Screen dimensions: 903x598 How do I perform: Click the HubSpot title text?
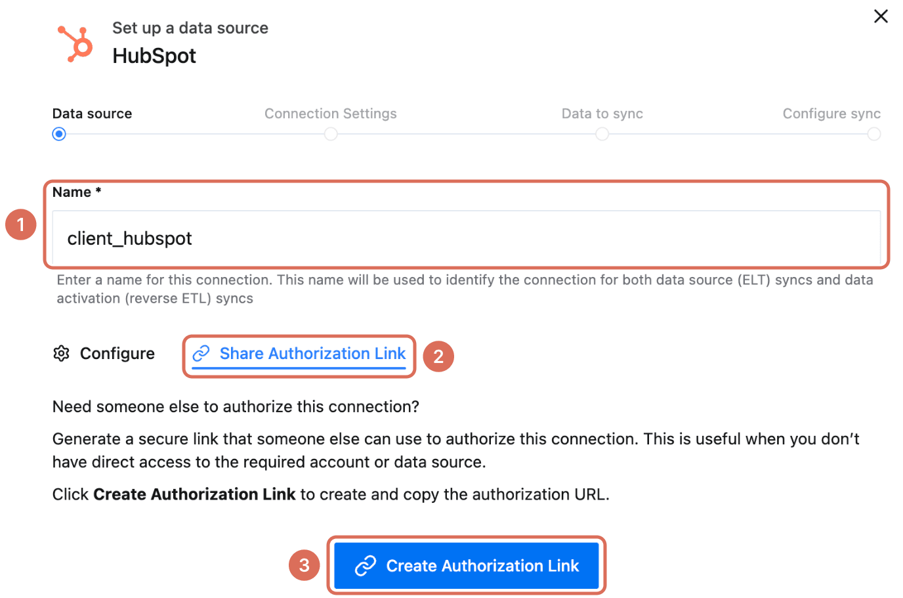[x=154, y=56]
